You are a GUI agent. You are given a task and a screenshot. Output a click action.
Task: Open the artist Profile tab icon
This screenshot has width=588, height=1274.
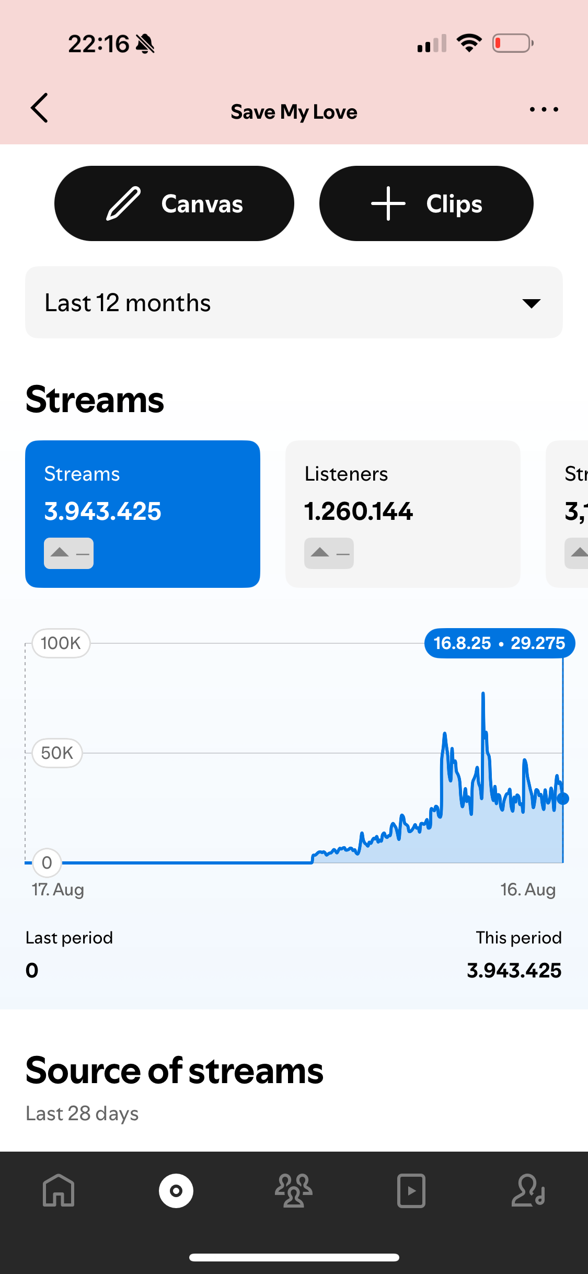coord(528,1191)
